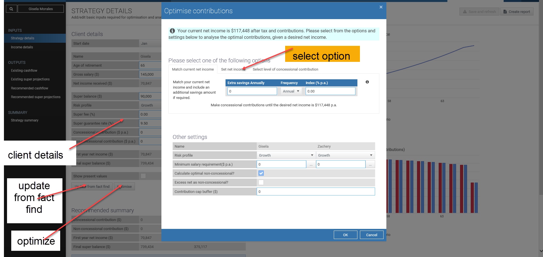Click 'Other settings' heading text
543x257 pixels.
[190, 137]
